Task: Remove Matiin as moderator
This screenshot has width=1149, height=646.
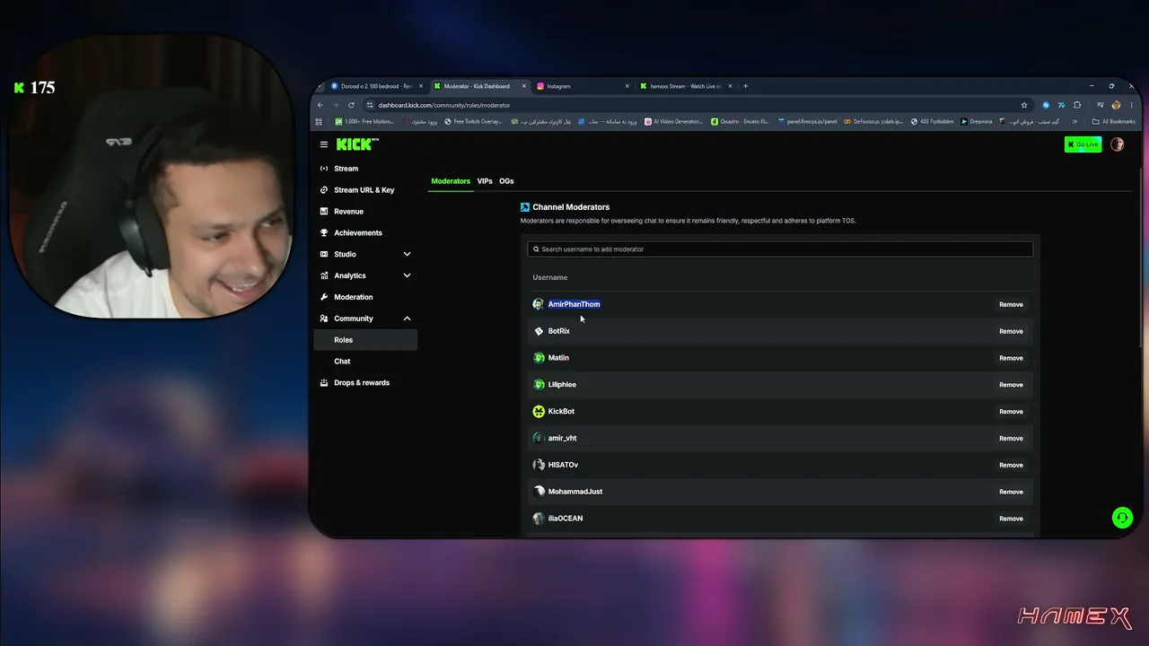Action: click(x=1011, y=358)
